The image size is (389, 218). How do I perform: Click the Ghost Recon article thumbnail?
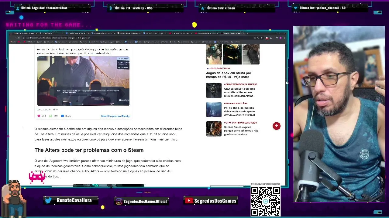[x=214, y=90]
